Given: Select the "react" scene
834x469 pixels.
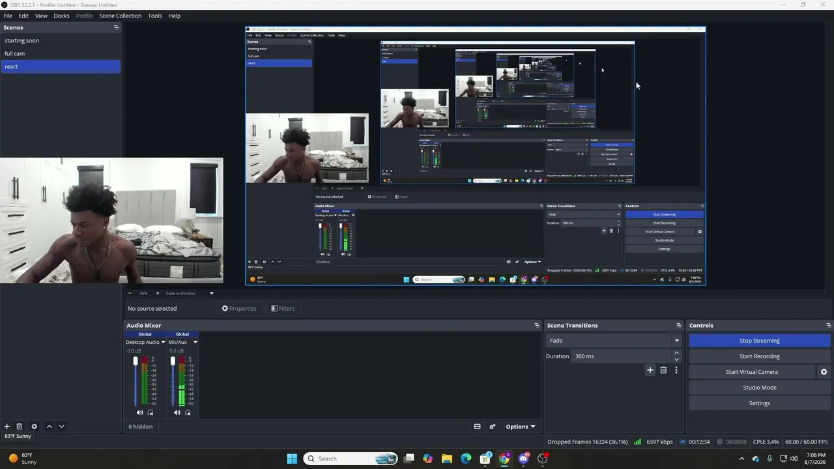Looking at the screenshot, I should [61, 66].
